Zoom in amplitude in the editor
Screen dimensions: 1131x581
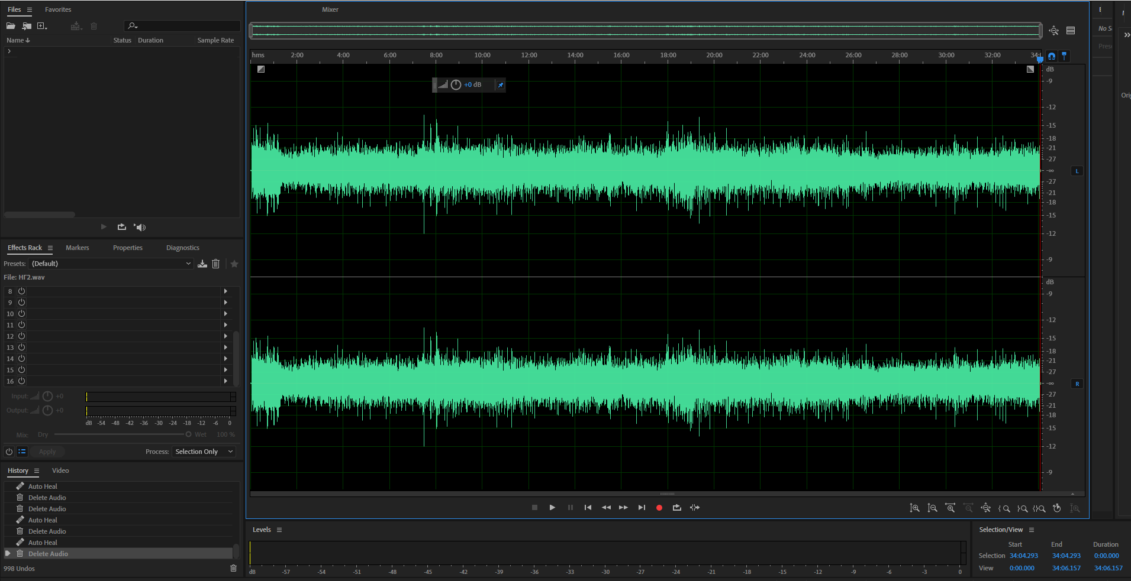click(914, 508)
